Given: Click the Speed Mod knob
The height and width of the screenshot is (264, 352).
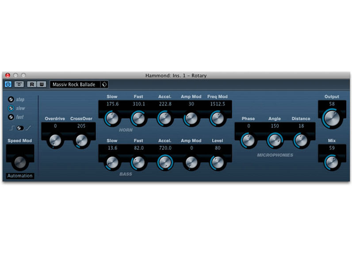Looking at the screenshot, I should [20, 162].
